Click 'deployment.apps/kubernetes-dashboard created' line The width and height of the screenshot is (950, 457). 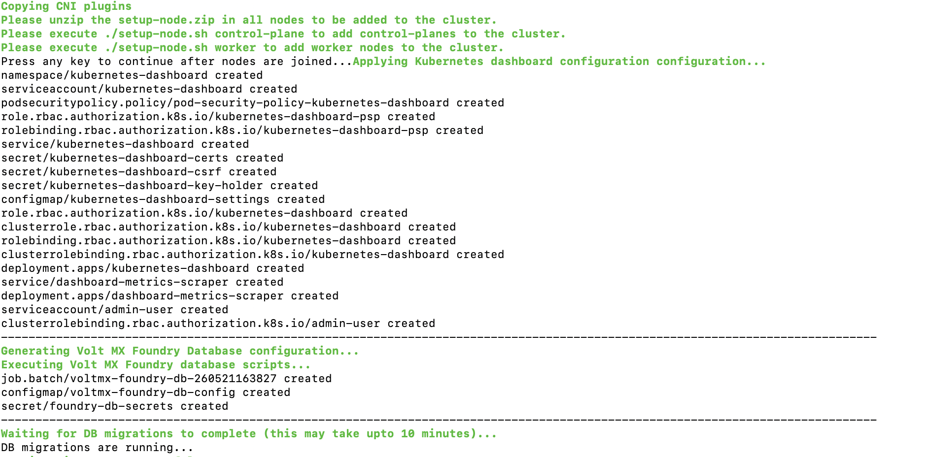coord(152,268)
